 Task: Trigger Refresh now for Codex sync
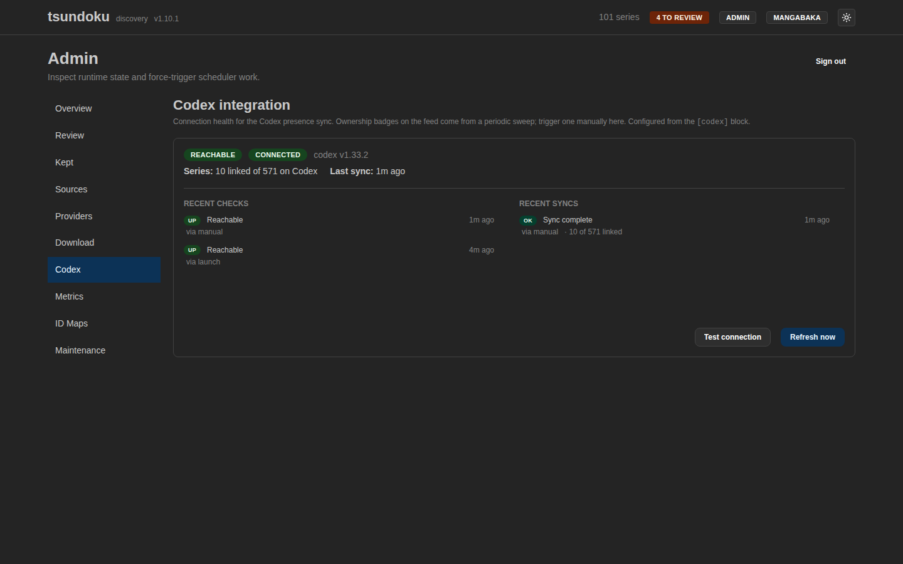pos(812,337)
